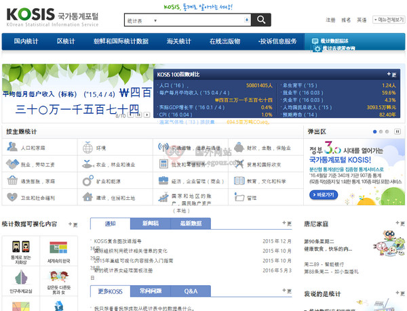This screenshot has height=311, width=407.
Task: Open the 메뉴전체보기 dropdown
Action: click(389, 20)
